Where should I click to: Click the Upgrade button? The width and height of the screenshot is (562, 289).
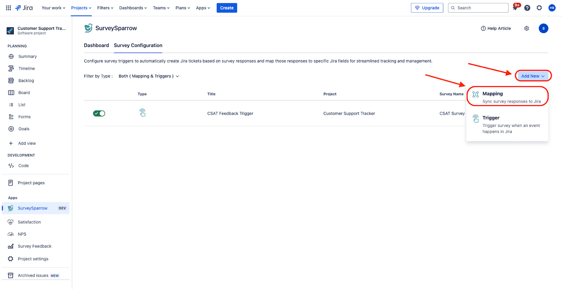click(427, 8)
